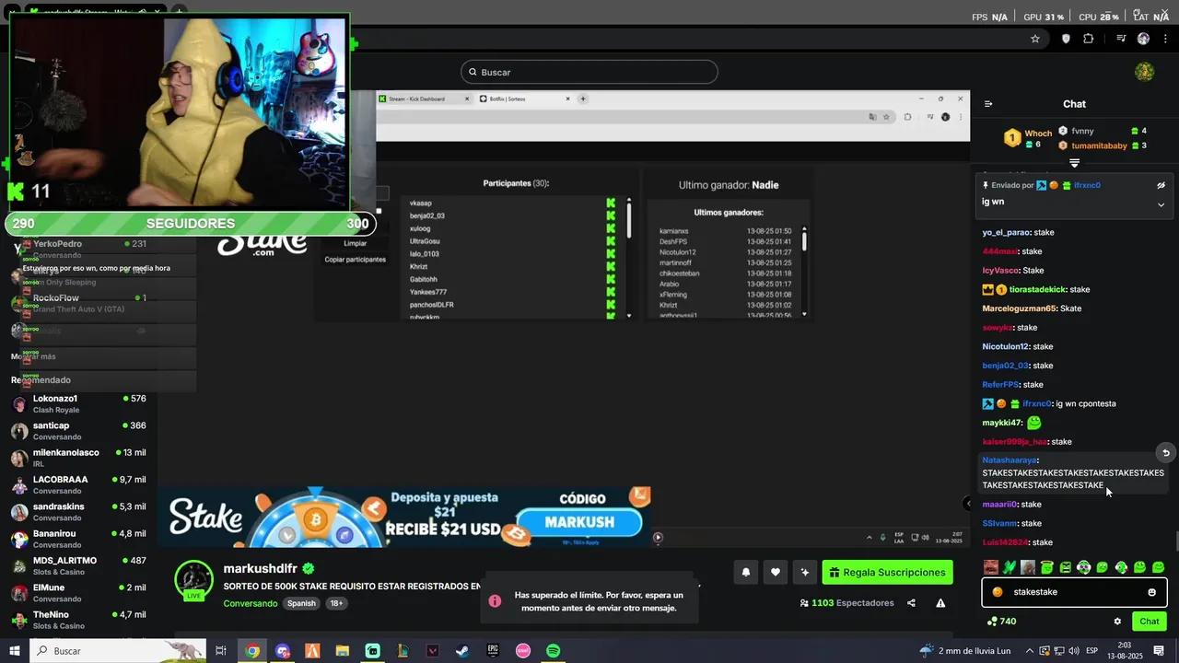Click the notification bell icon for markushdlfr
Viewport: 1179px width, 663px height.
pos(746,572)
